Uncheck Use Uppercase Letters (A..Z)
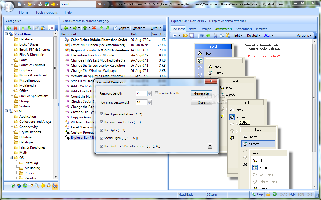 pos(101,114)
